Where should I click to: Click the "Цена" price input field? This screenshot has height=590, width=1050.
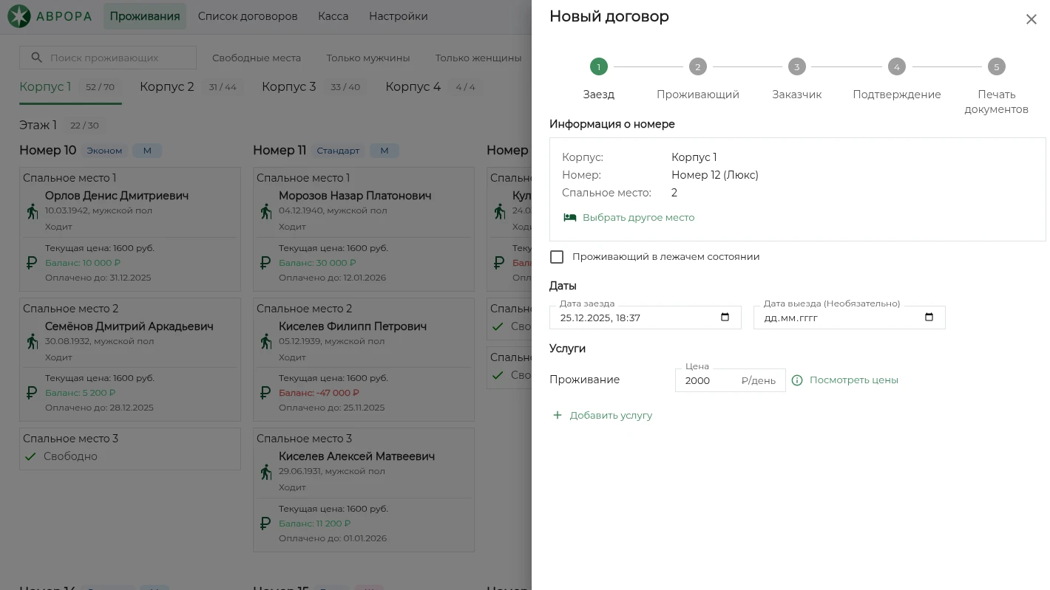click(x=710, y=380)
